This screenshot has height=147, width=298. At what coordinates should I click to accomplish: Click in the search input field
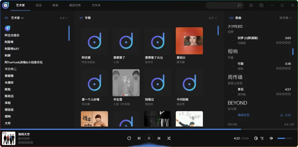point(221,6)
